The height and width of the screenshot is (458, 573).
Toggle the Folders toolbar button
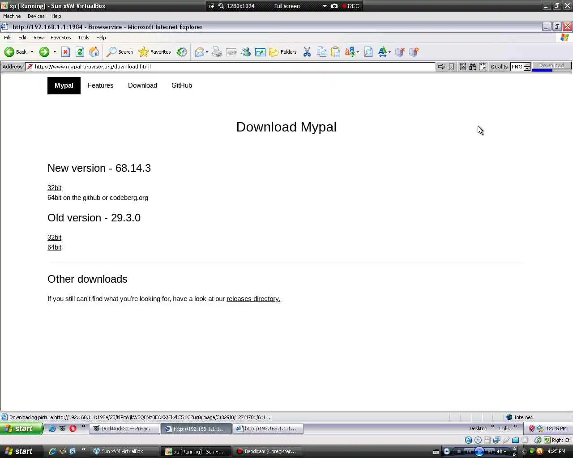[x=283, y=52]
